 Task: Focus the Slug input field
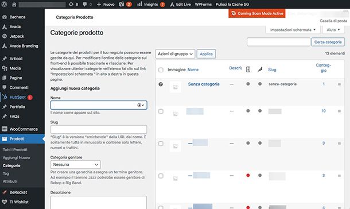pos(99,129)
